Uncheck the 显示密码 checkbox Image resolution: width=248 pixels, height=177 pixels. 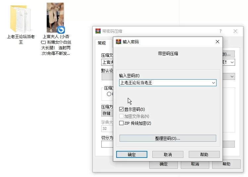tap(121, 109)
